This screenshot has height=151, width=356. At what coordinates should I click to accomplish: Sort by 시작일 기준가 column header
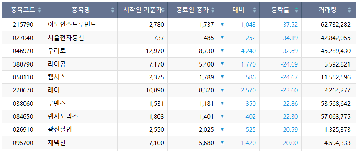coord(142,10)
